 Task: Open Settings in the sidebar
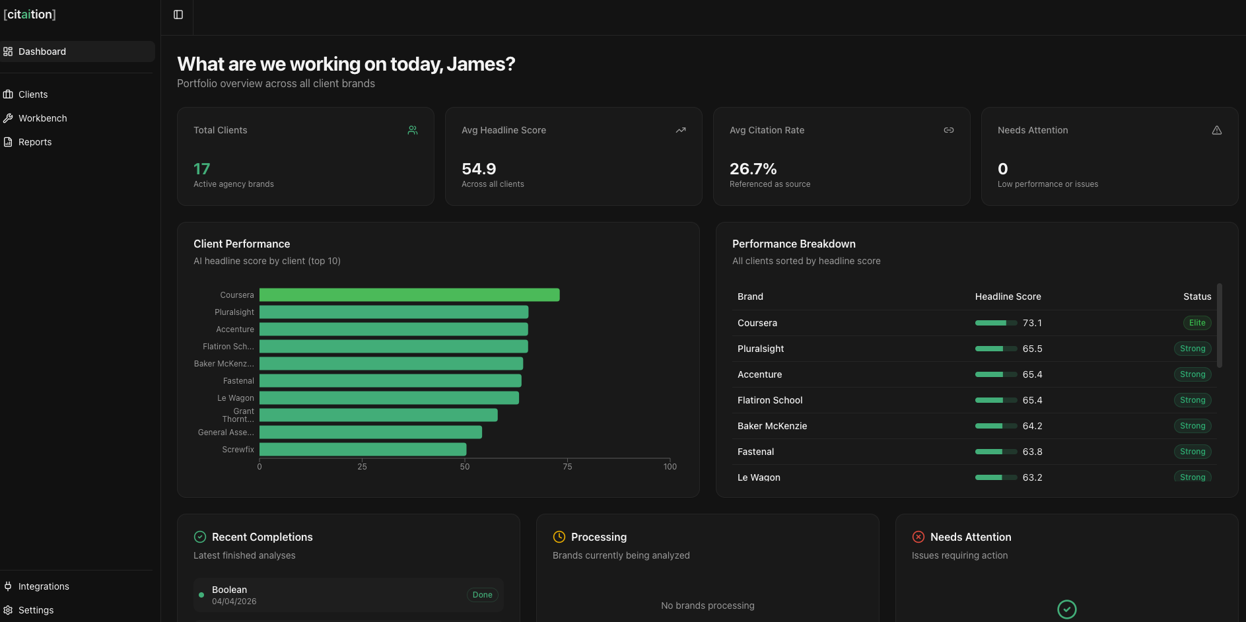coord(36,610)
